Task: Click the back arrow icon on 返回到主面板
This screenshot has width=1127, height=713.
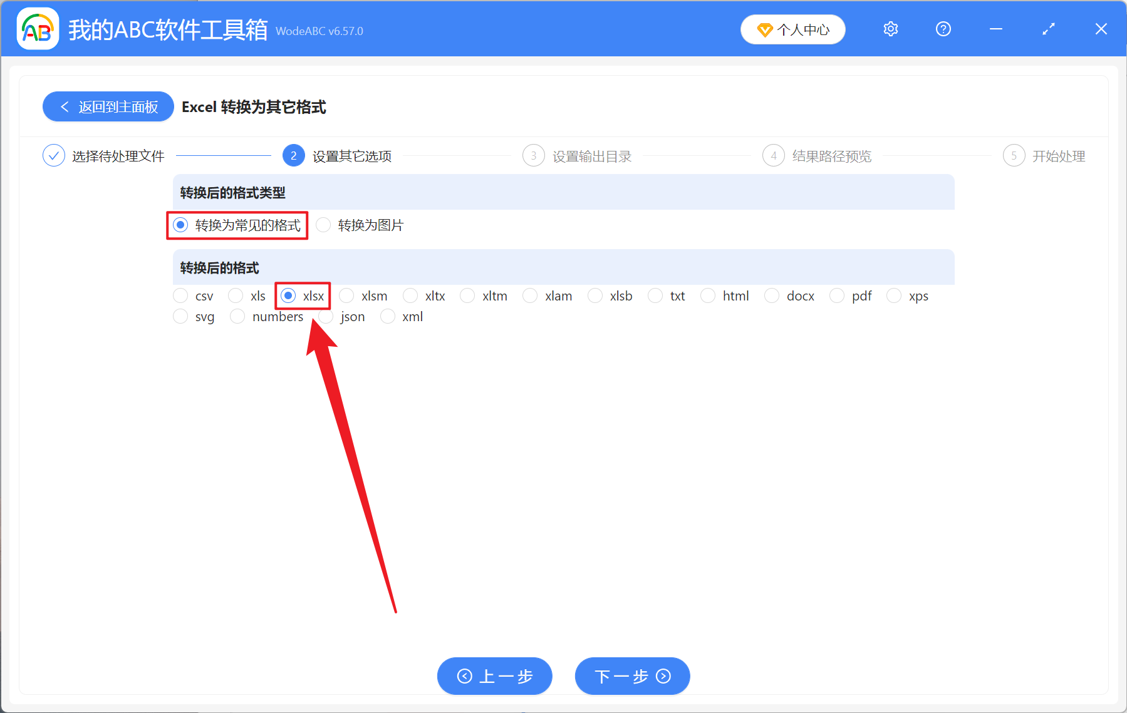Action: coord(65,106)
